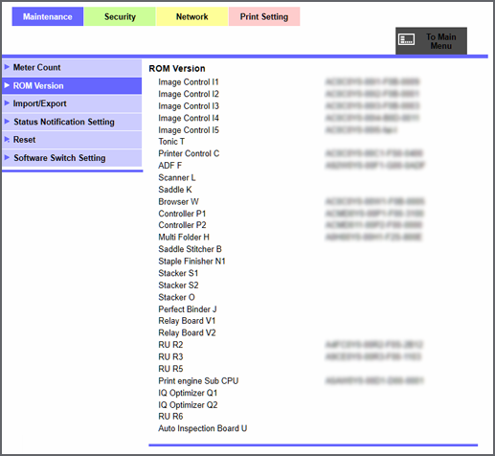Screen dimensions: 495x456
Task: Click the Saddle Stitcher B label
Action: [190, 249]
